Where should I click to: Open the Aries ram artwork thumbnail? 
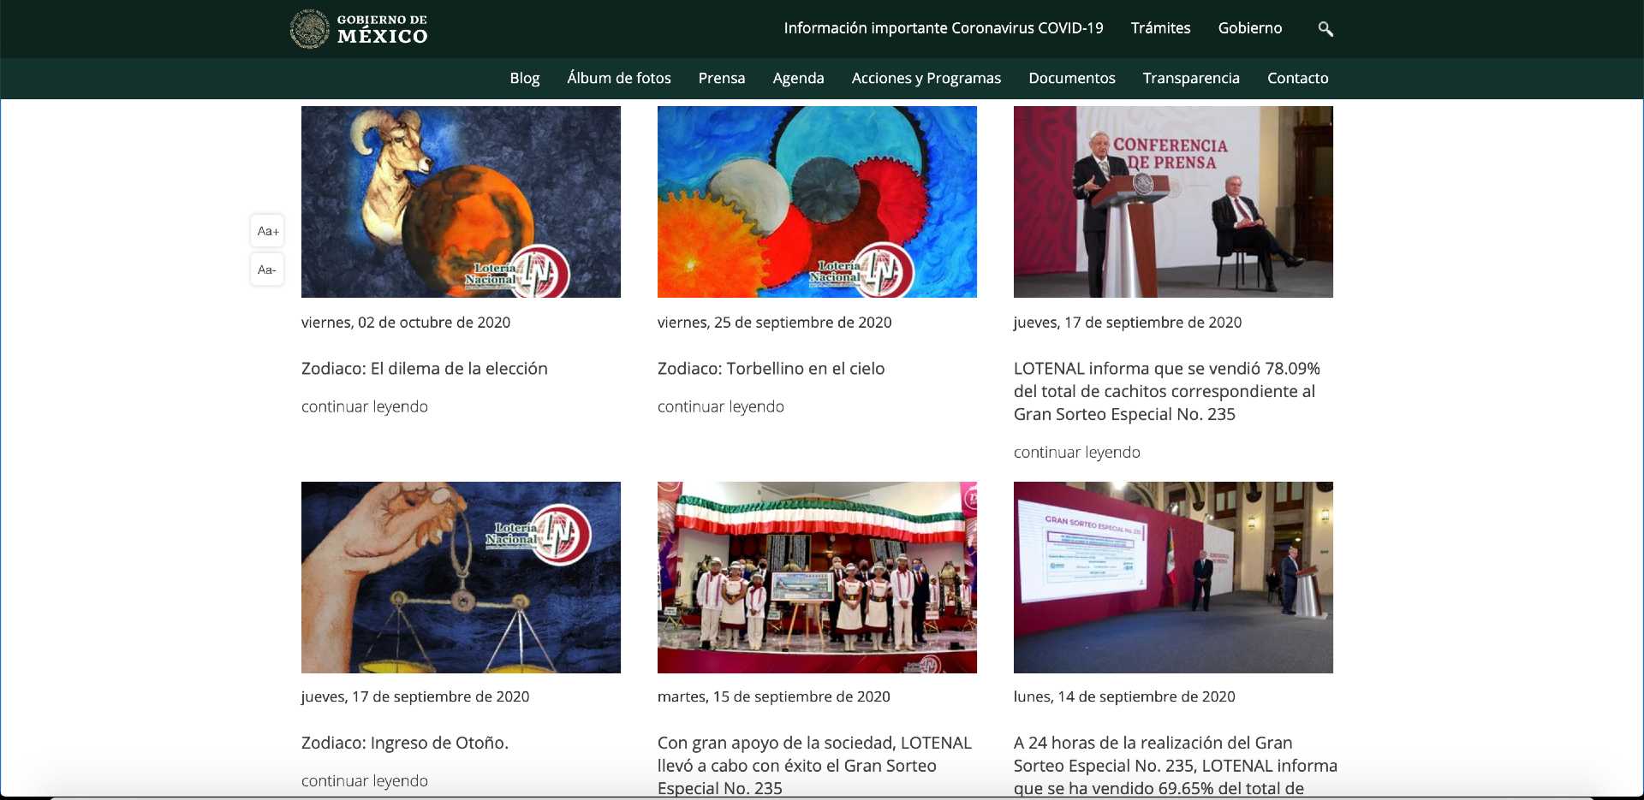point(461,202)
